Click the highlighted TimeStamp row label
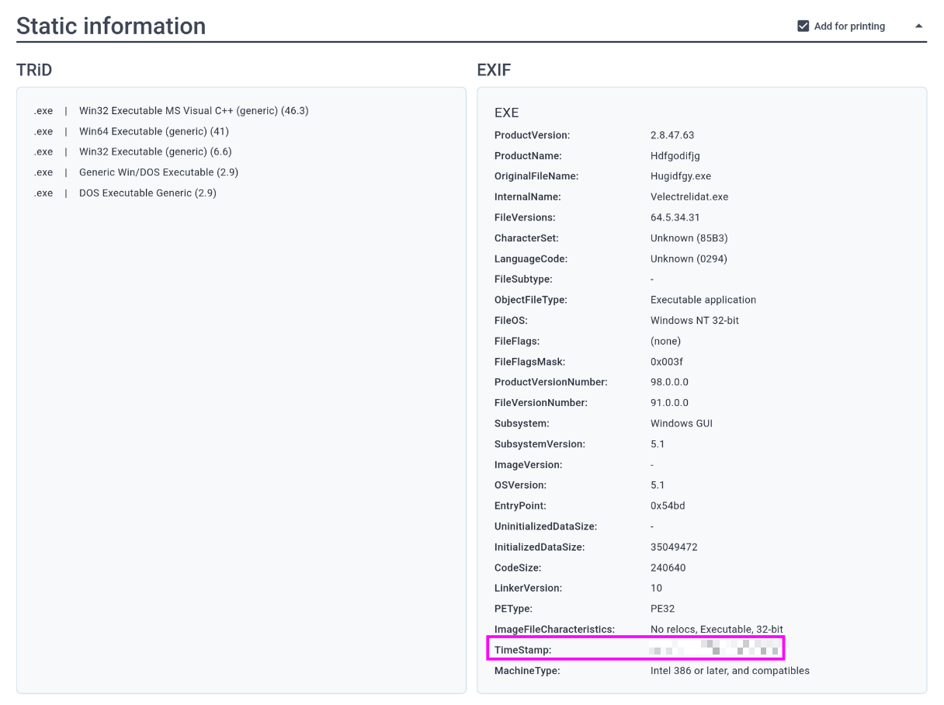 pos(522,650)
